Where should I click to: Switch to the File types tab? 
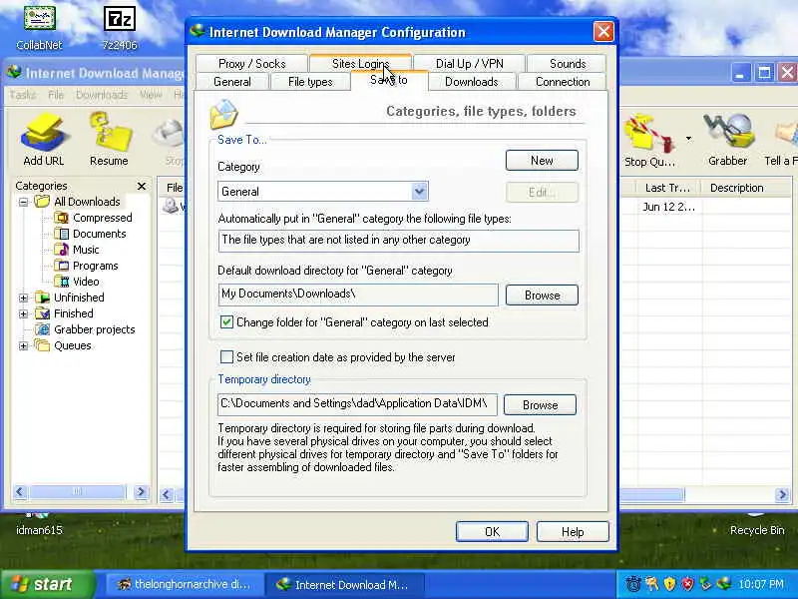pos(310,82)
